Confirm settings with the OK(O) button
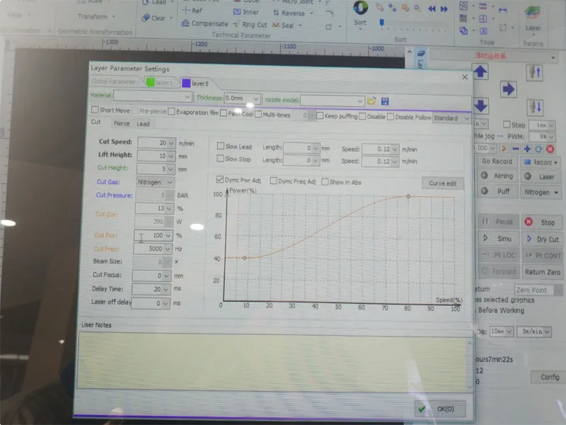 click(439, 409)
